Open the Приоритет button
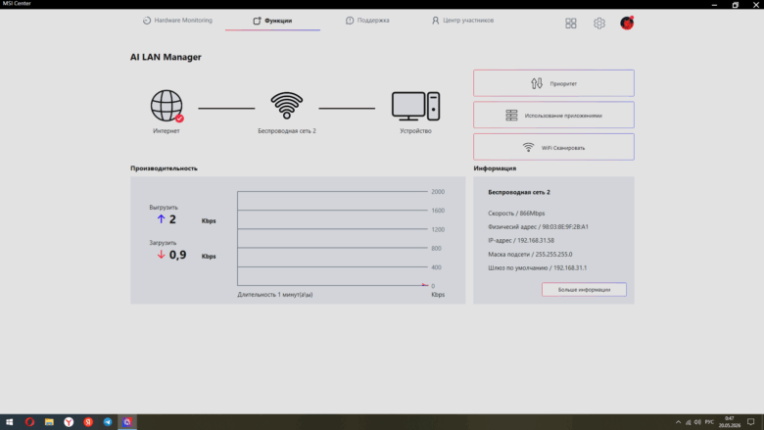Image resolution: width=764 pixels, height=430 pixels. [x=553, y=83]
